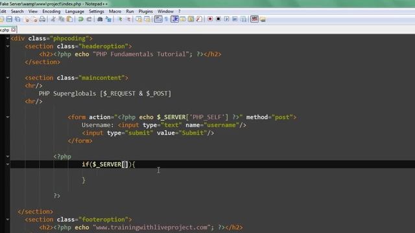This screenshot has height=233, width=415.
Task: Collapse the maincontent section fold marker
Action: [8, 78]
